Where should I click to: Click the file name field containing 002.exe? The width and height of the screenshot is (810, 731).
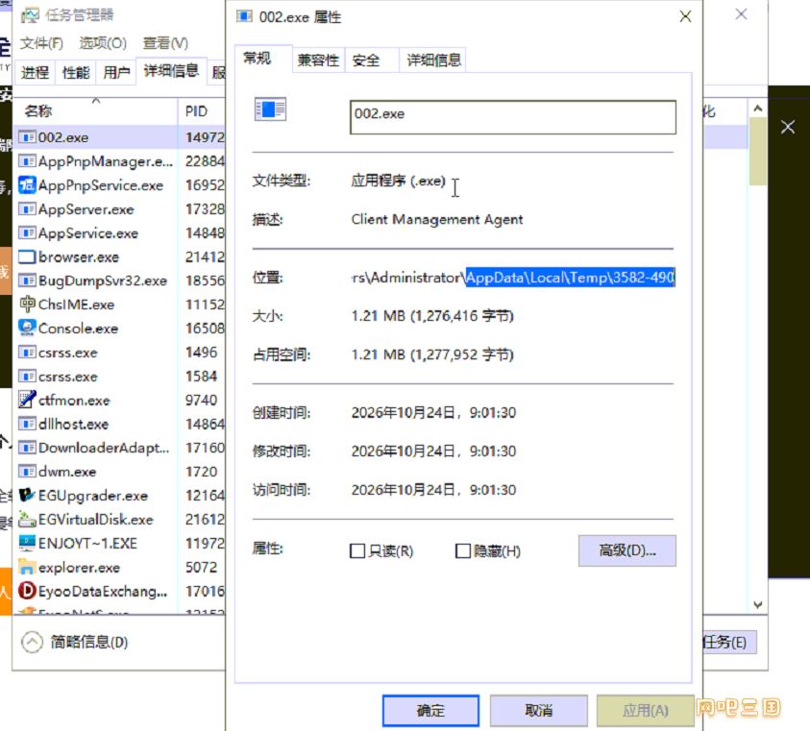(x=513, y=117)
